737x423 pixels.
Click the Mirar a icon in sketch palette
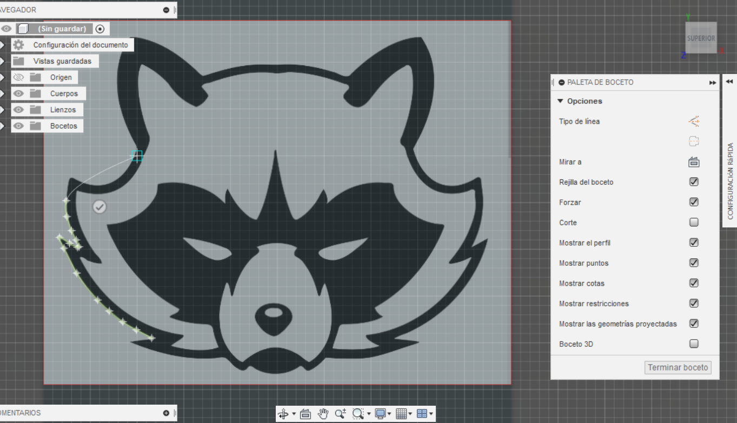click(694, 162)
